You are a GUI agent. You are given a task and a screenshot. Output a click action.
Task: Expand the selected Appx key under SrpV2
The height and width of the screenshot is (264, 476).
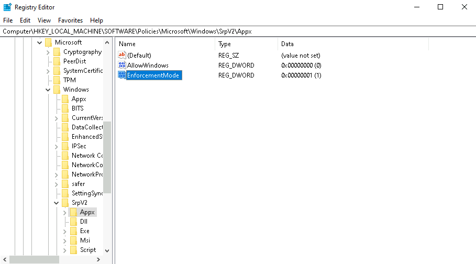pos(64,212)
